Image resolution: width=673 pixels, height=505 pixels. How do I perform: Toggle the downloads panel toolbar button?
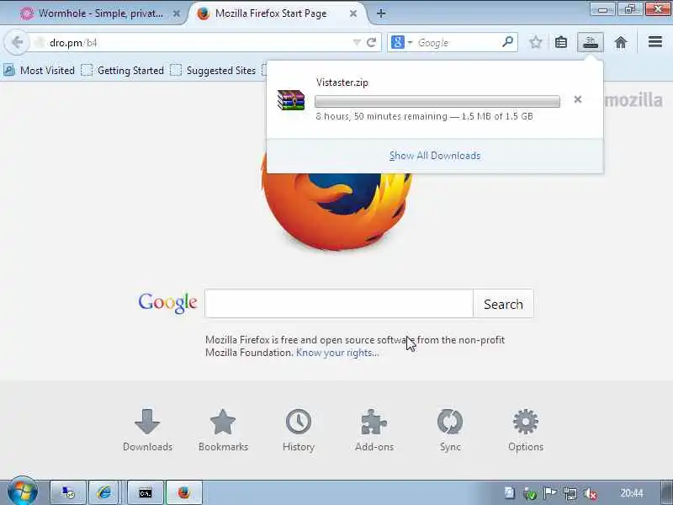pyautogui.click(x=591, y=43)
